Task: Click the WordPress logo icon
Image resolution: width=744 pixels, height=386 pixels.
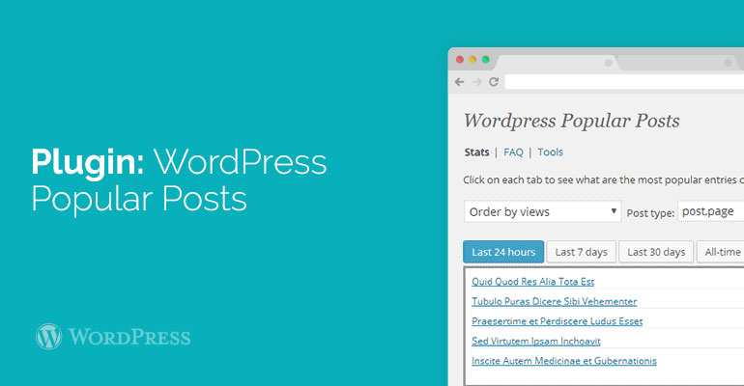Action: (x=49, y=337)
